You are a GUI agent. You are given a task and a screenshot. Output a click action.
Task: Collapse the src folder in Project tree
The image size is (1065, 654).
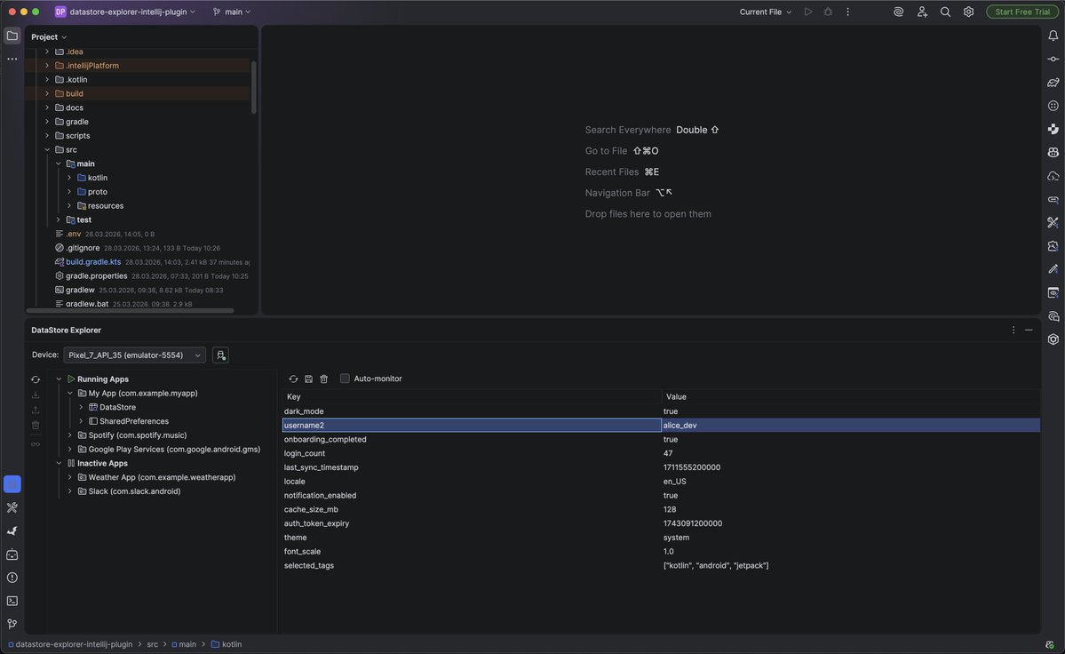point(47,149)
